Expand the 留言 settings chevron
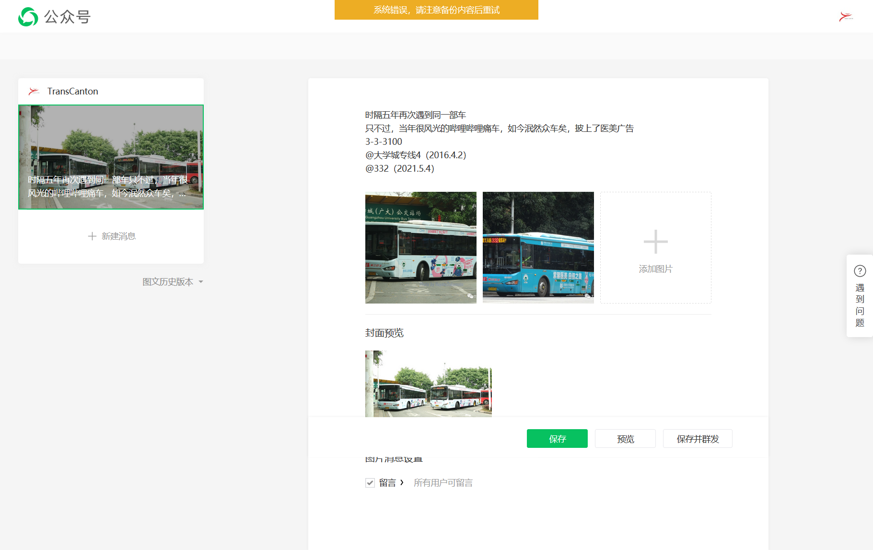The image size is (873, 550). [x=402, y=482]
